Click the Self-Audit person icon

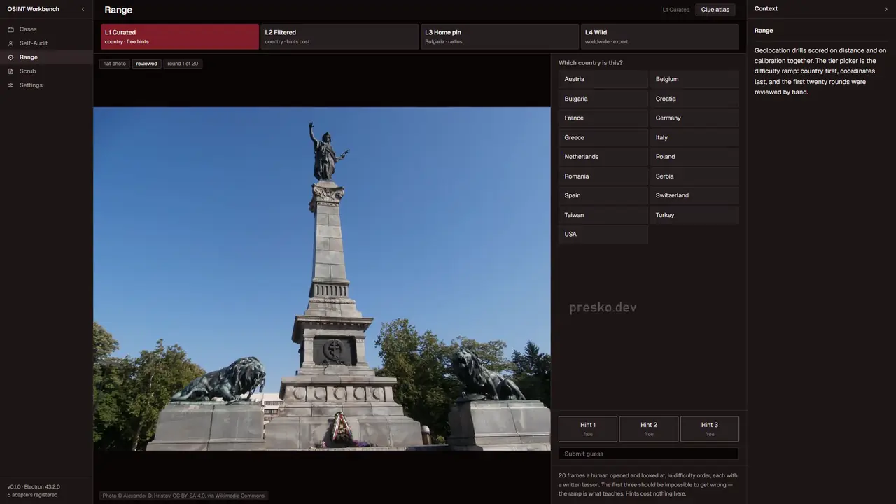(x=10, y=43)
